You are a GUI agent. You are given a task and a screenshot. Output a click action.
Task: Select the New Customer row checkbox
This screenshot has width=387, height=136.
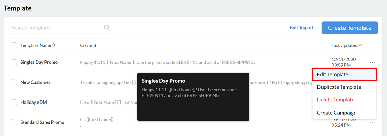tap(14, 82)
